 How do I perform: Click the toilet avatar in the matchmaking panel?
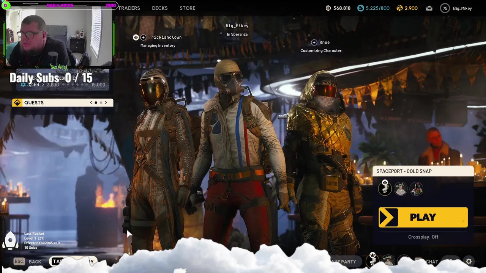[385, 188]
